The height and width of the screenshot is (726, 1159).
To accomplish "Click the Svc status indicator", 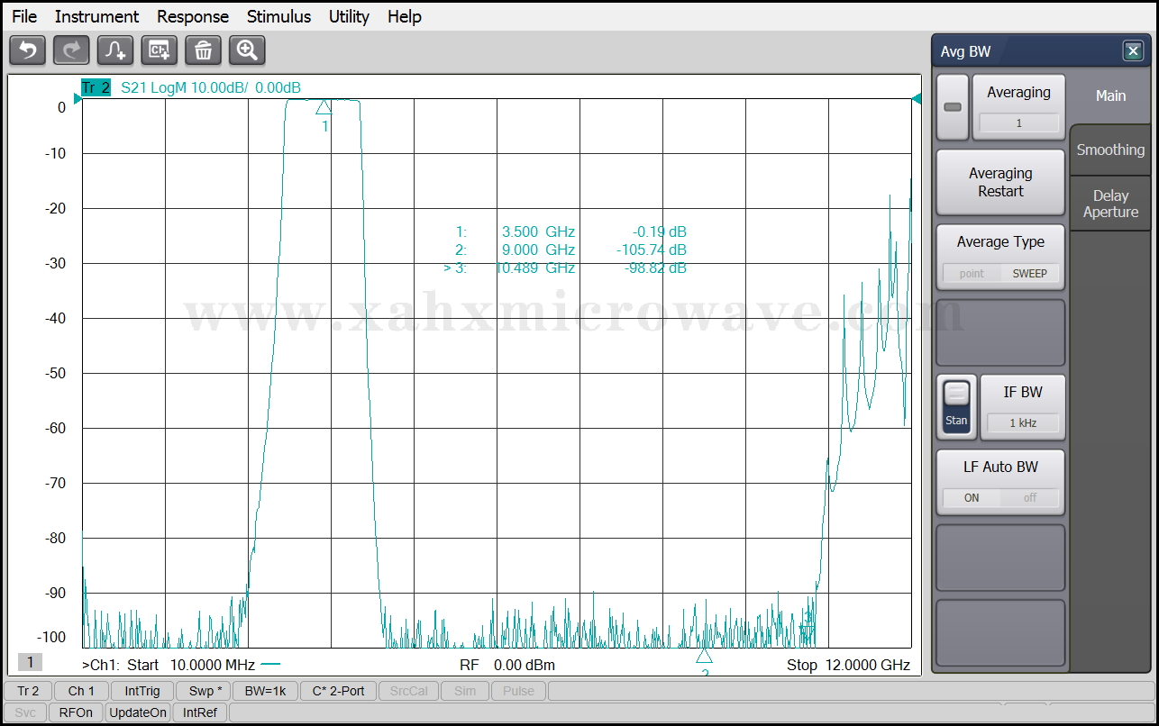I will (25, 712).
